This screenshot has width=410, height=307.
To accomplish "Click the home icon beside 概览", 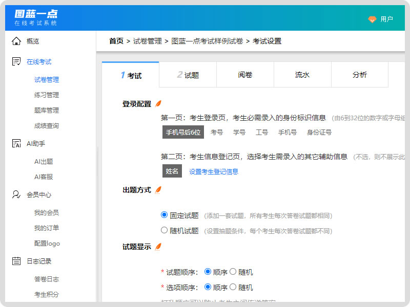I will (x=16, y=41).
